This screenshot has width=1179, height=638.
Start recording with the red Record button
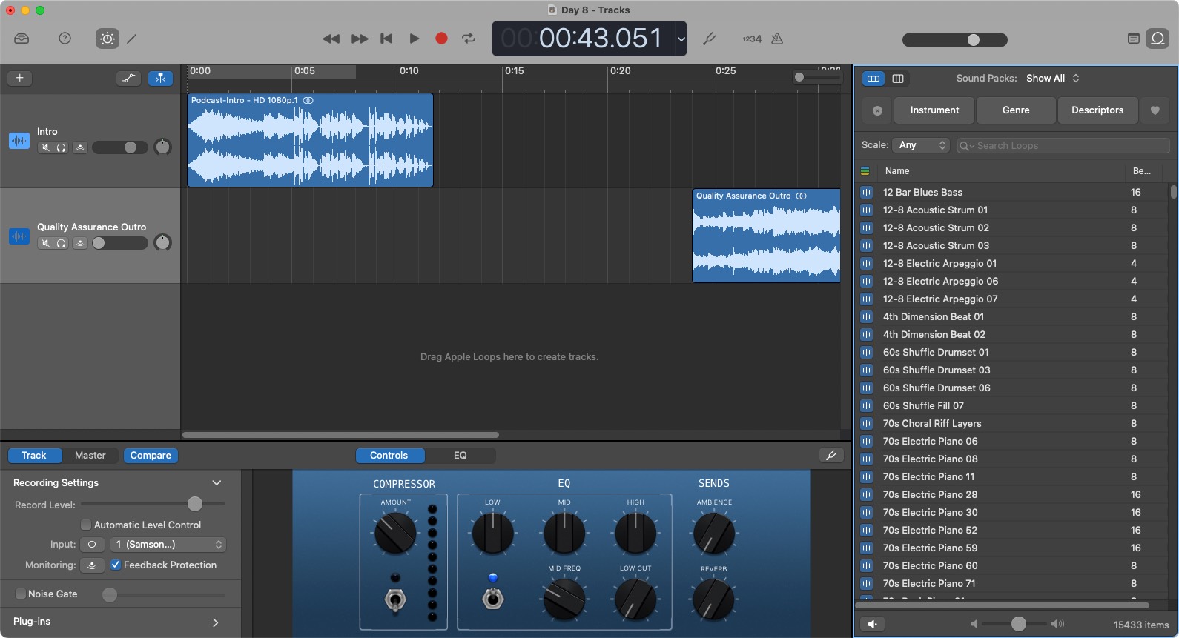441,39
